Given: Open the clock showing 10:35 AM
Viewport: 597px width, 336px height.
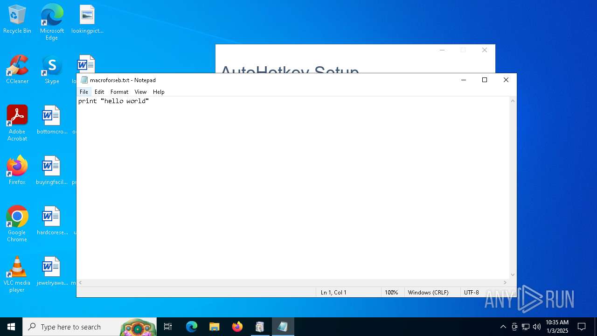Looking at the screenshot, I should point(557,327).
